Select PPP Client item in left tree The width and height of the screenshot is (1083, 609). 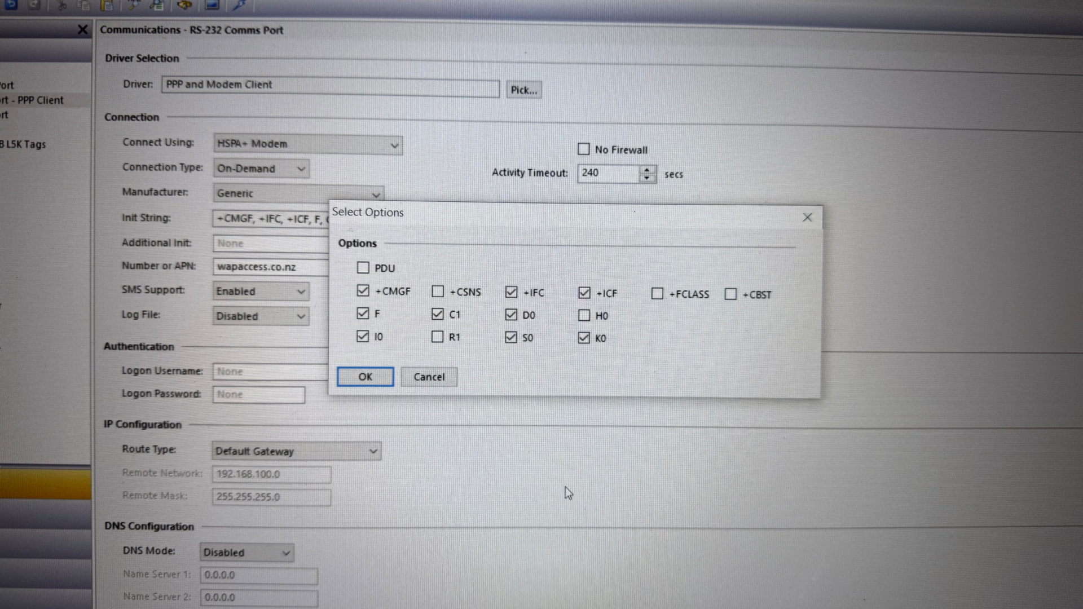[x=39, y=100]
